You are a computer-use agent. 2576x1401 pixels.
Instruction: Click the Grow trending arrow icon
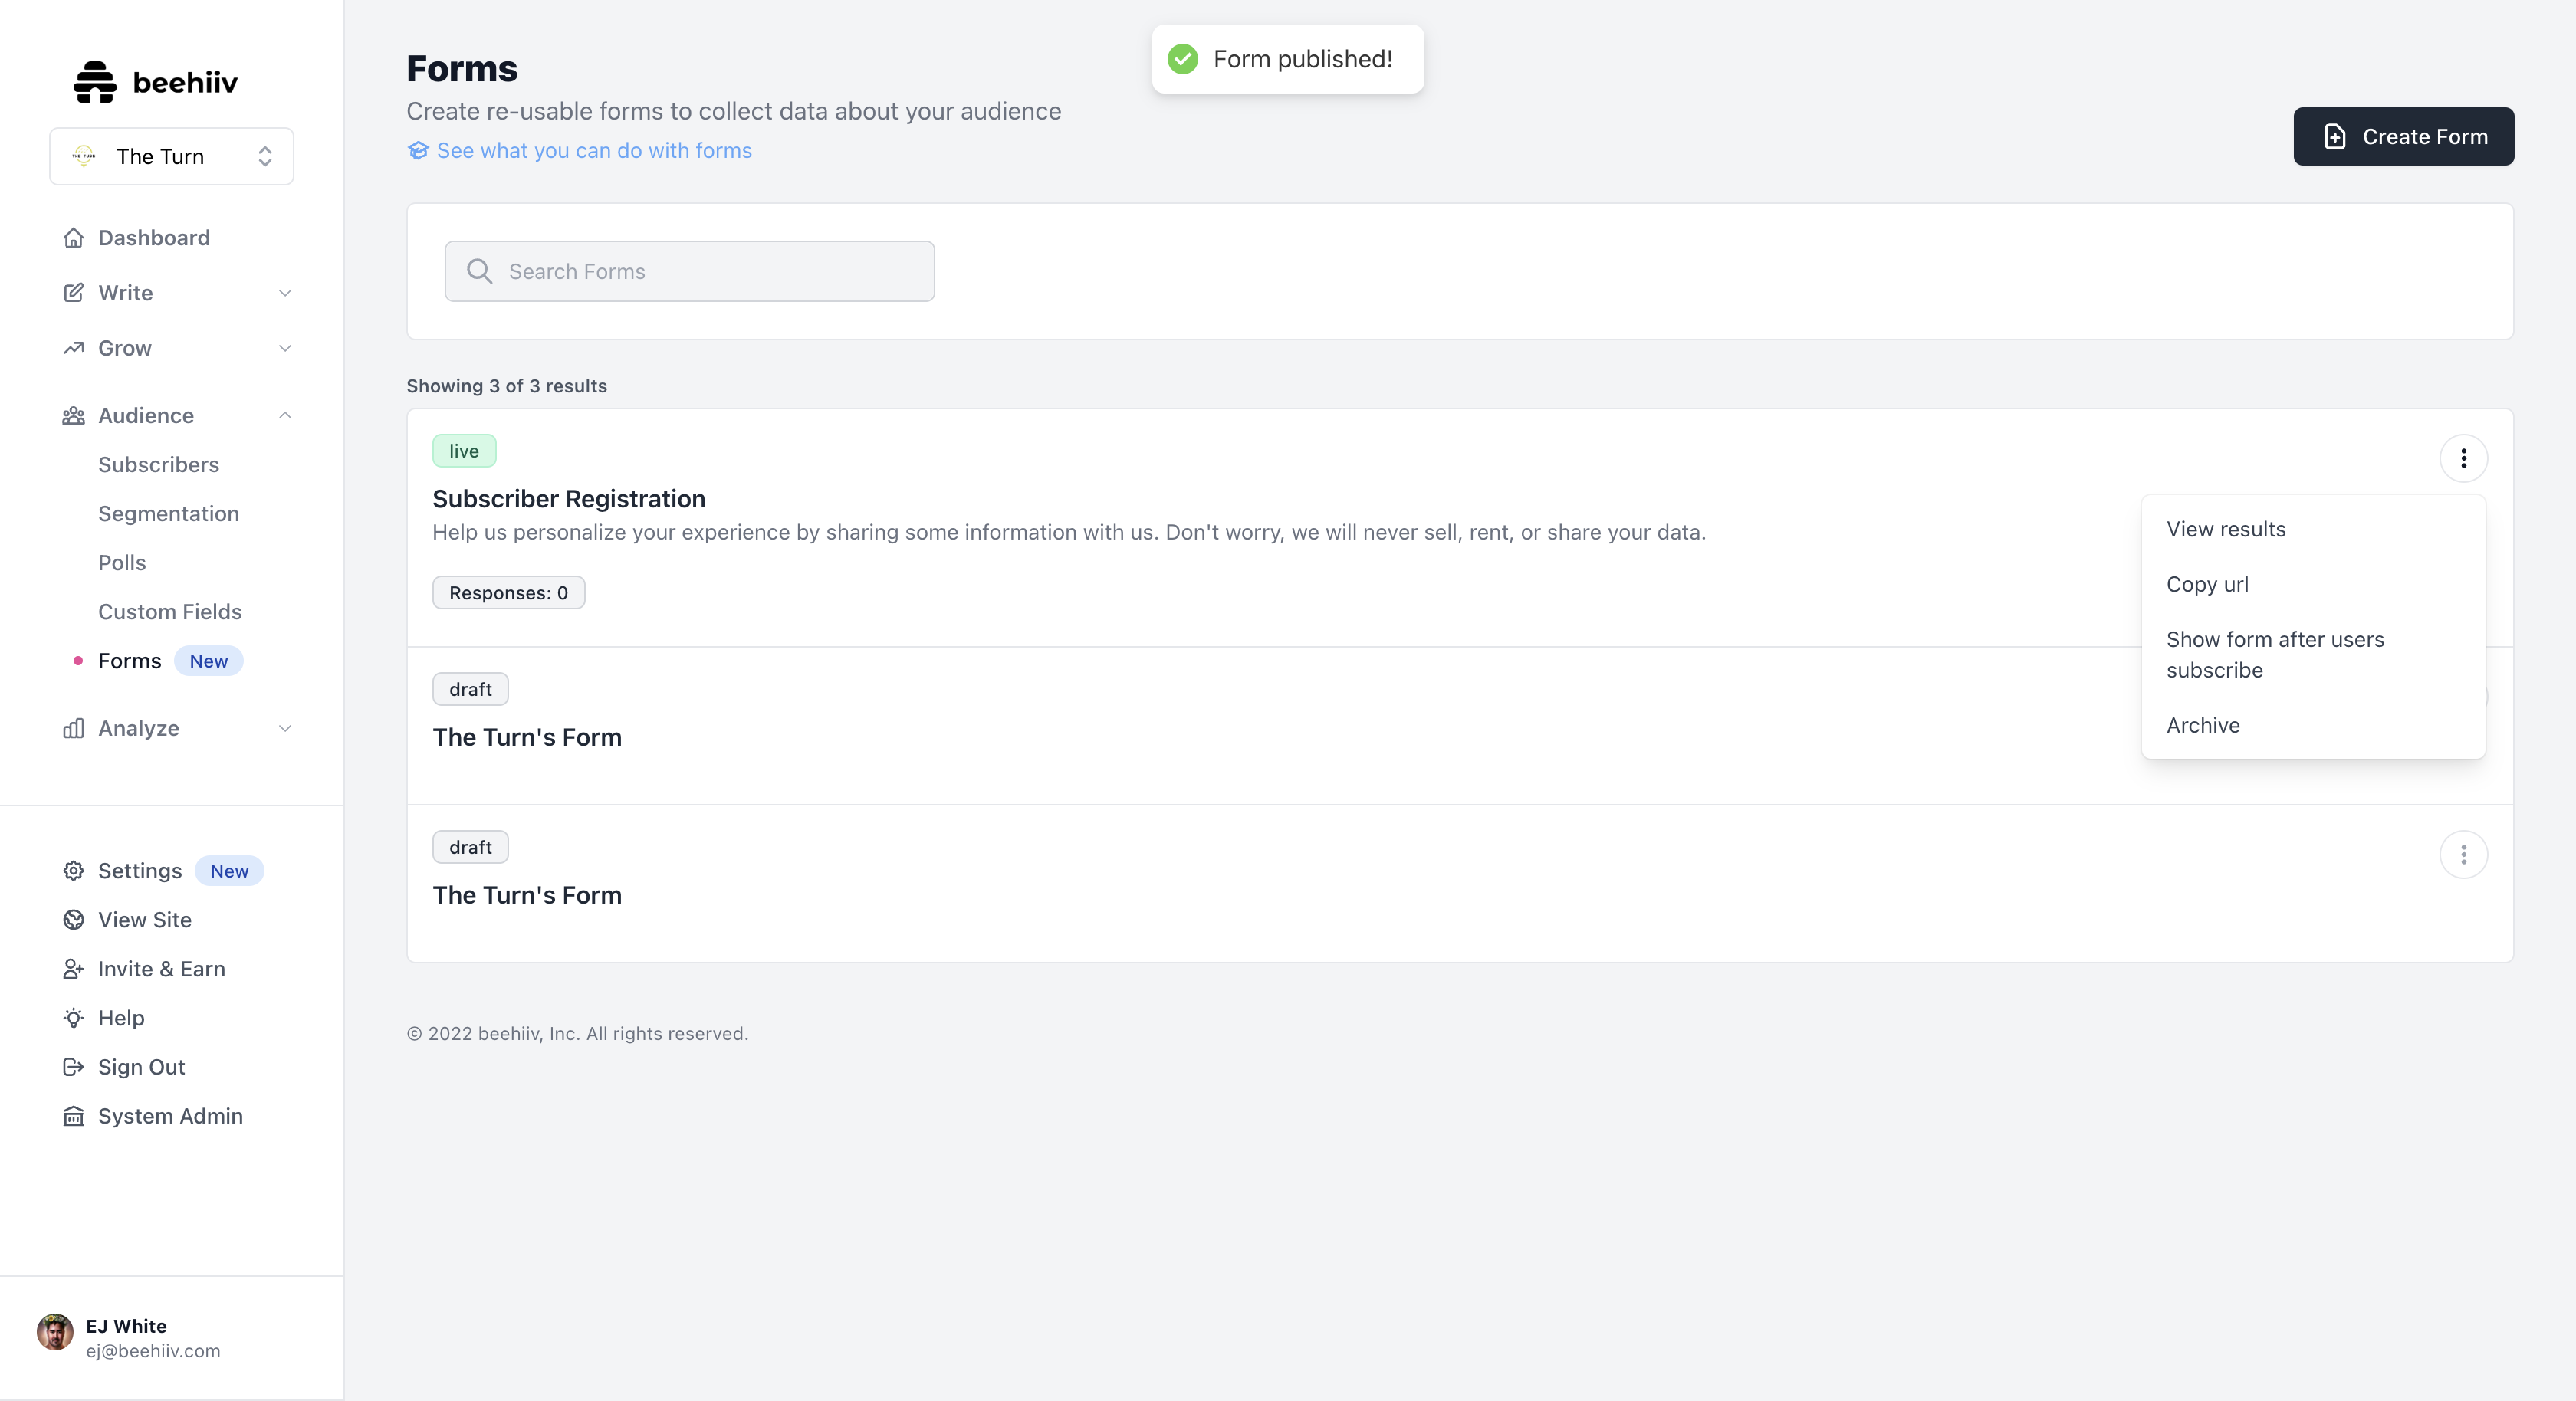point(73,348)
